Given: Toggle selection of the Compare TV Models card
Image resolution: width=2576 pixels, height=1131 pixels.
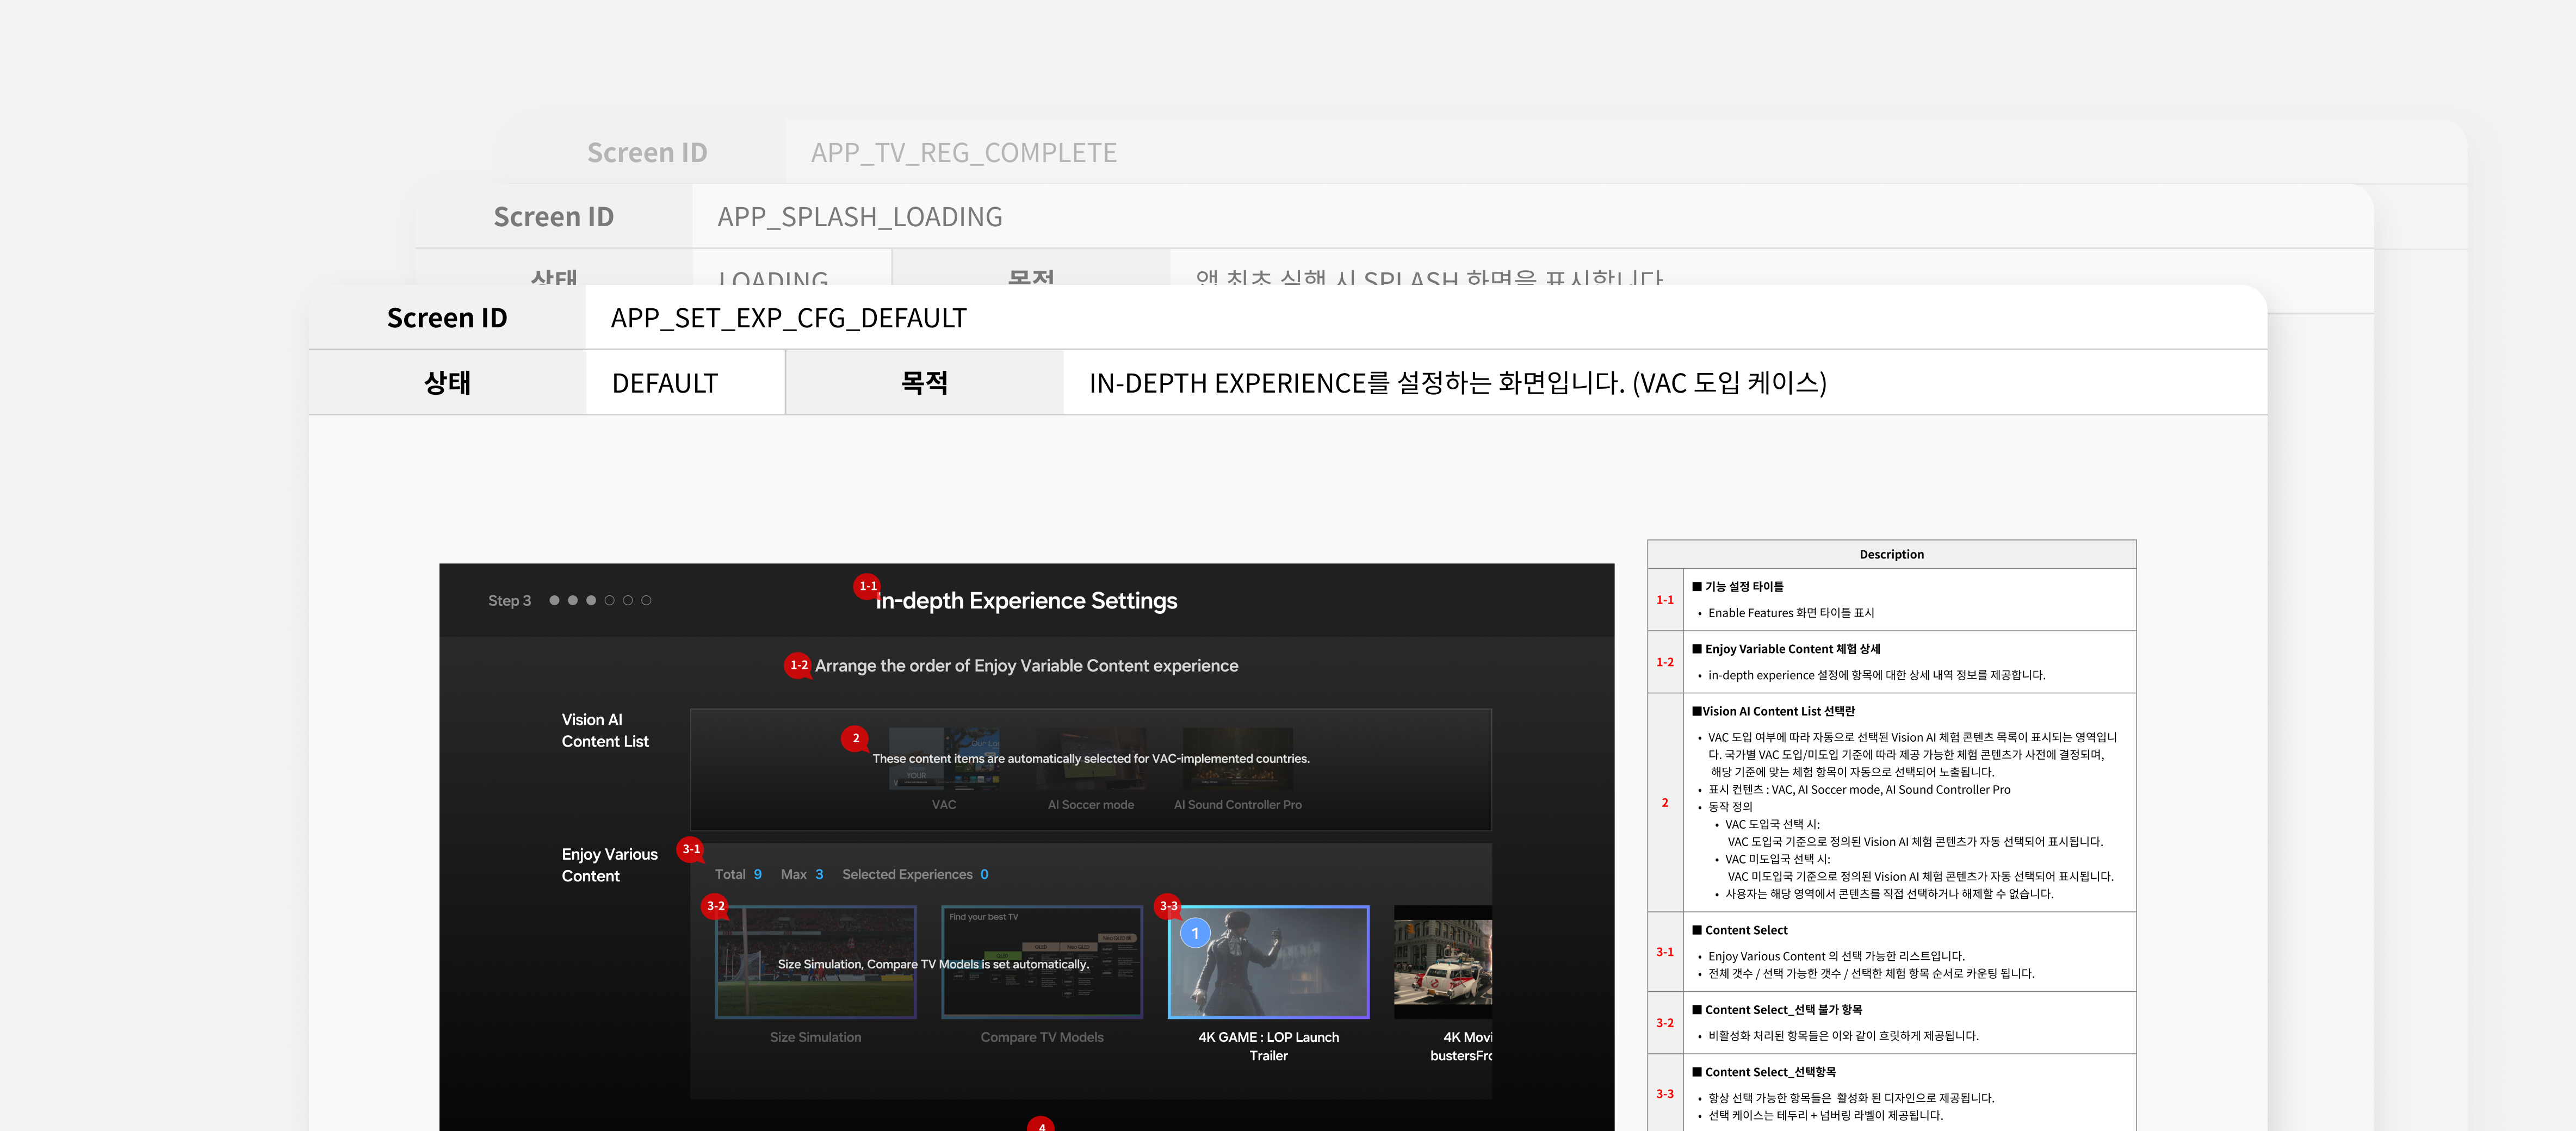Looking at the screenshot, I should (1042, 962).
